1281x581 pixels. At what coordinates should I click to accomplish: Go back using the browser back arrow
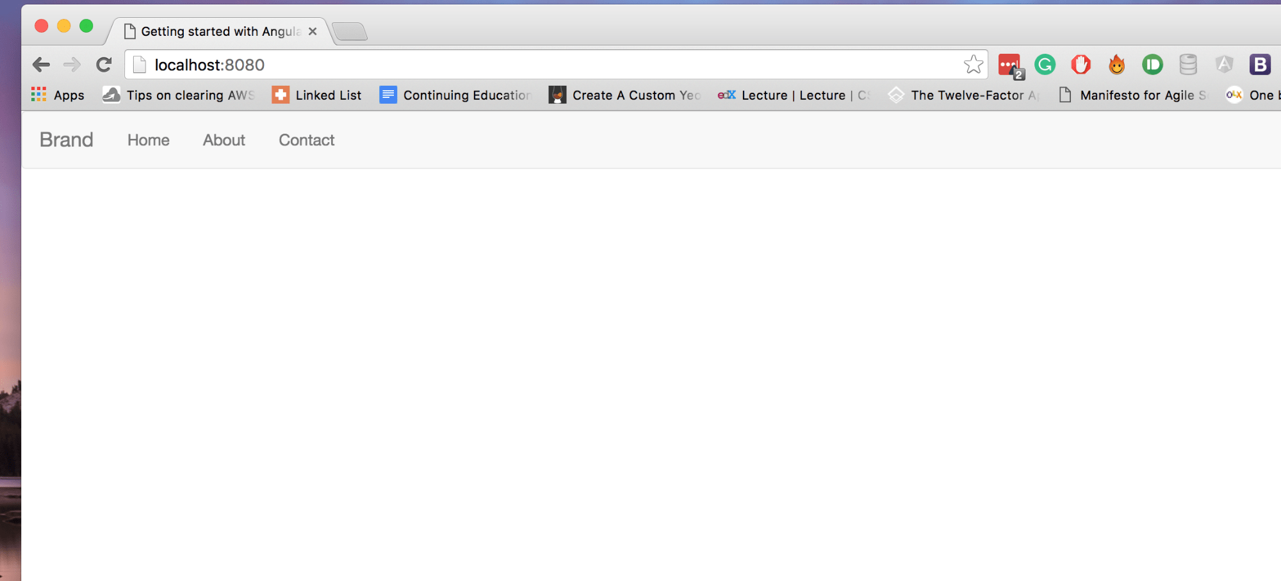tap(42, 65)
